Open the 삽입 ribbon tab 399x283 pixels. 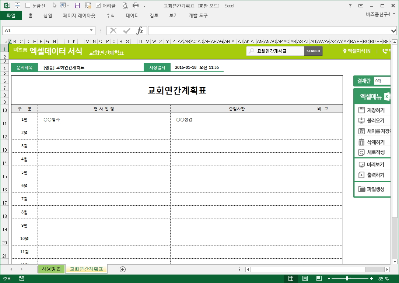point(48,15)
